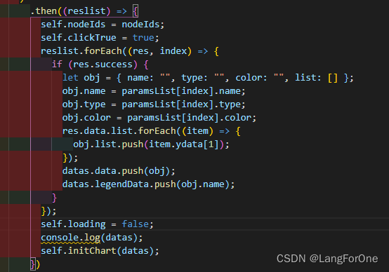Click 'paramsList' in the obj.name assignment
Viewport: 389px width, 272px height.
pos(149,91)
